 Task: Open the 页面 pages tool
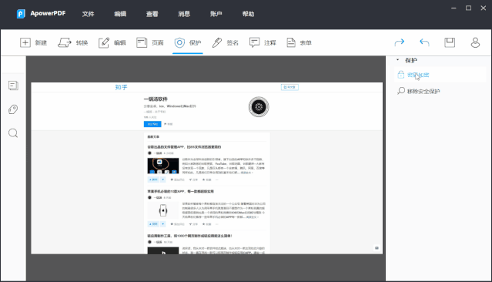(x=150, y=42)
